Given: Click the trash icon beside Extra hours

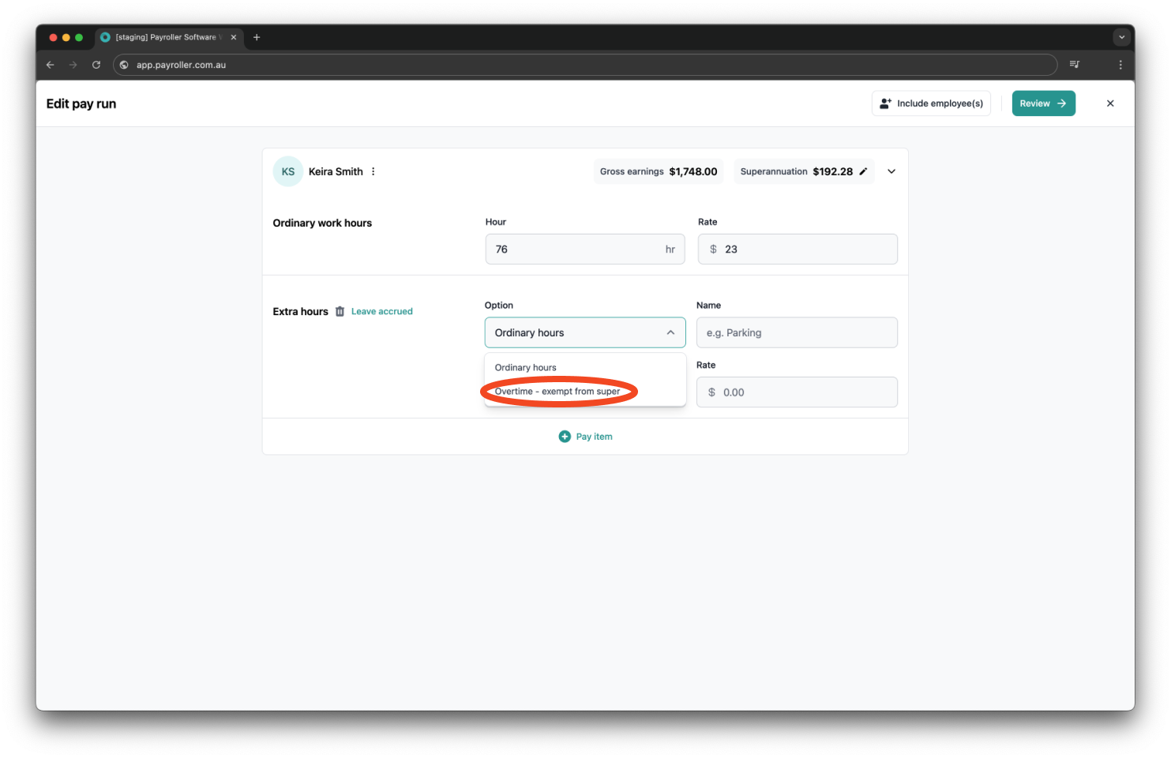Looking at the screenshot, I should [x=340, y=311].
